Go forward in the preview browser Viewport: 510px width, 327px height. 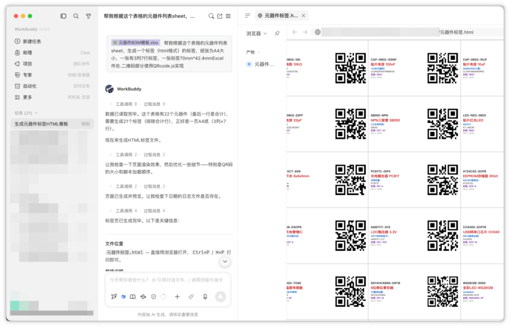(305, 32)
